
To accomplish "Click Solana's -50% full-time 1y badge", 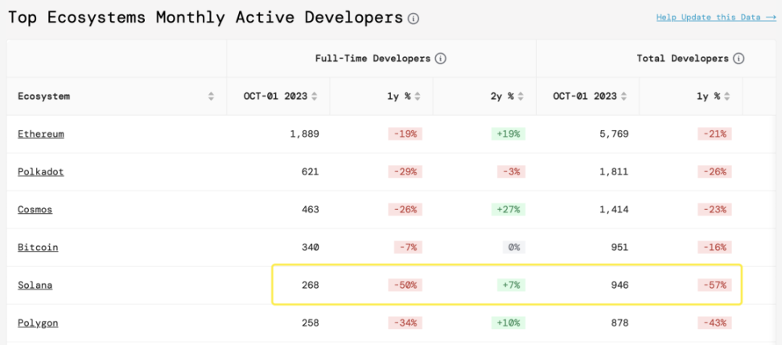I will (x=405, y=285).
